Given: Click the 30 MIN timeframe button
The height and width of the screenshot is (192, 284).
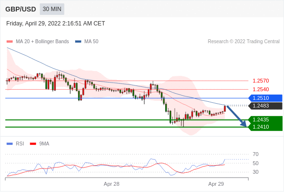Looking at the screenshot, I should [52, 9].
